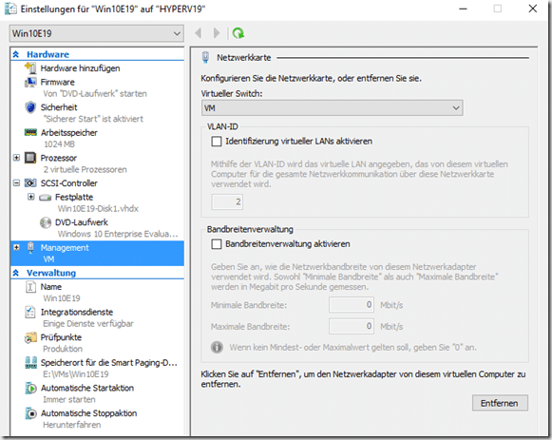The image size is (552, 440).
Task: Collapse the Hardware section header
Action: (16, 54)
